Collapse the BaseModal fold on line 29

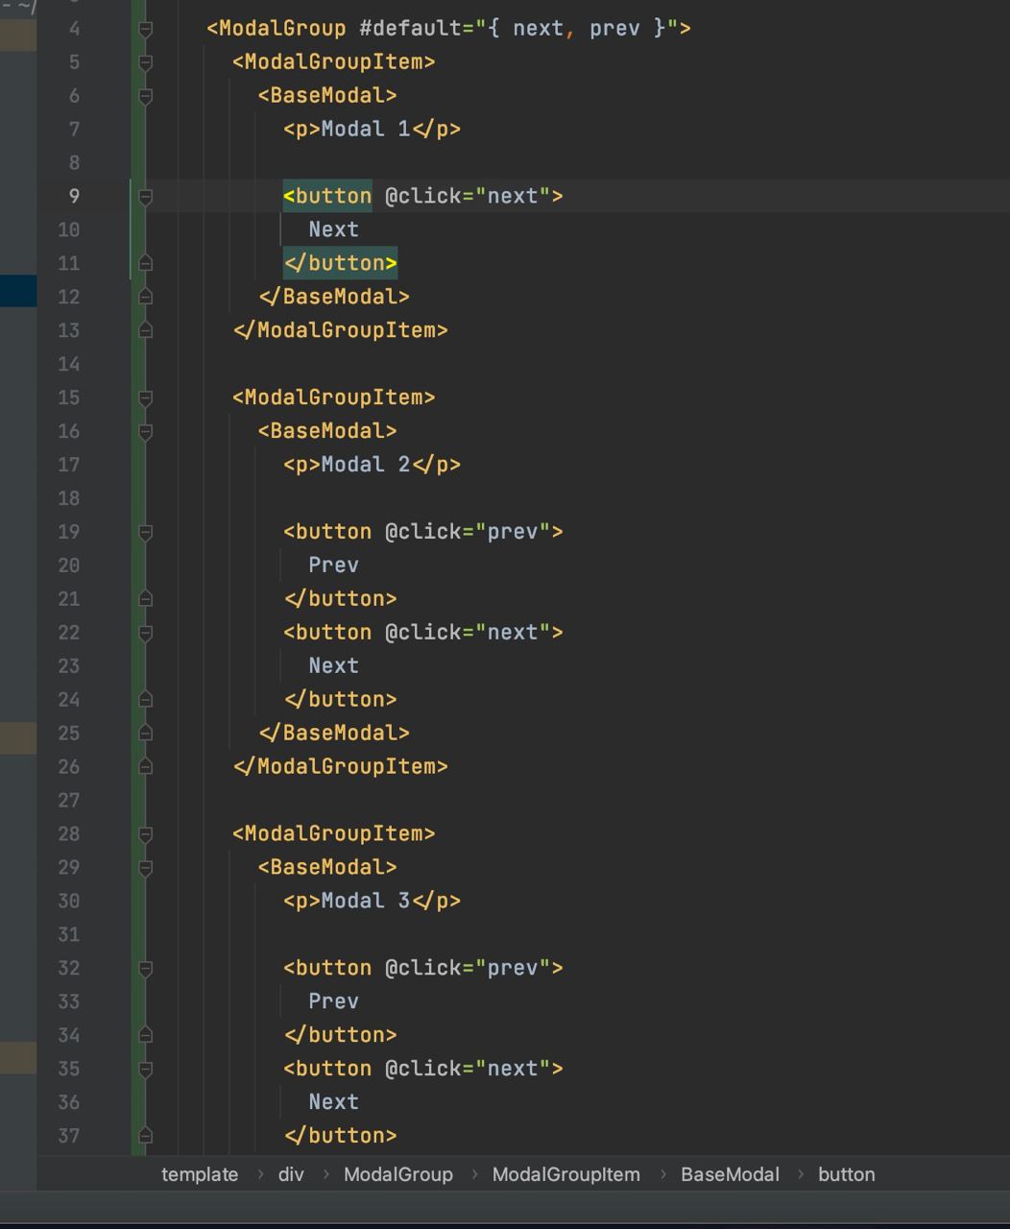pos(145,869)
